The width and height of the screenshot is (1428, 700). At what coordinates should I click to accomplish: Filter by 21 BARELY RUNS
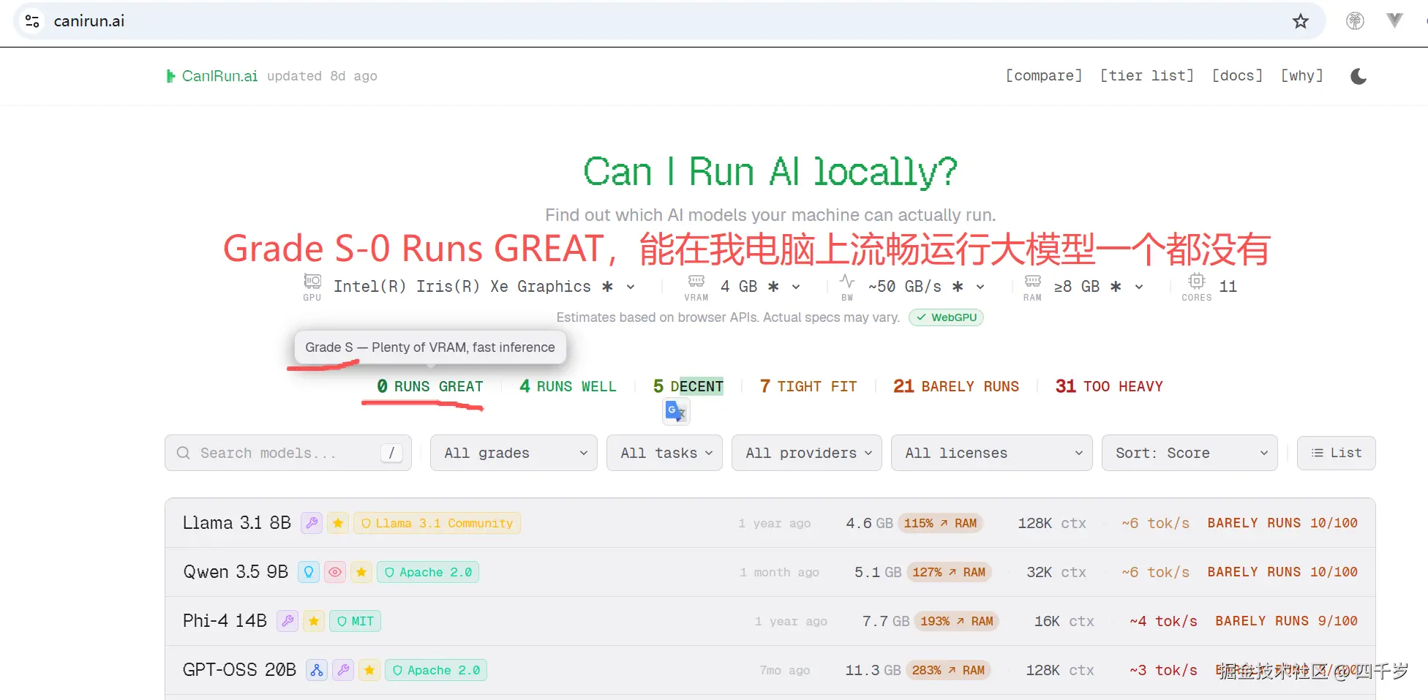[955, 386]
